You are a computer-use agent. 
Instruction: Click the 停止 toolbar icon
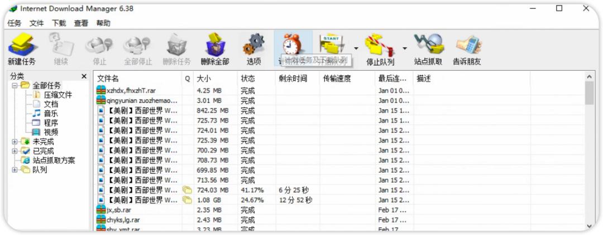[99, 45]
